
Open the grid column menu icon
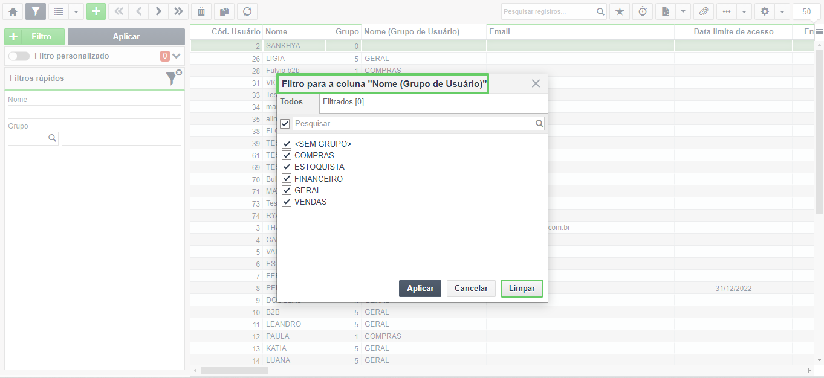coord(819,31)
